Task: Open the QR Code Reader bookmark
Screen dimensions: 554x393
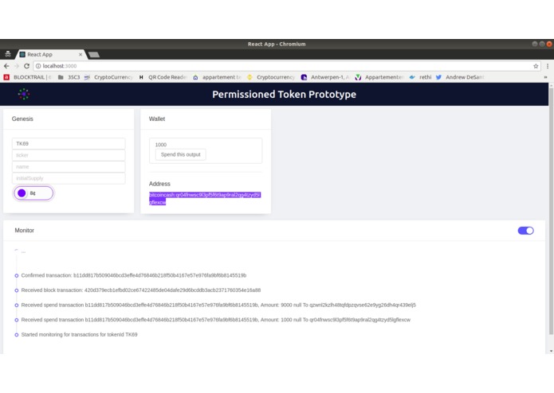Action: pos(162,77)
